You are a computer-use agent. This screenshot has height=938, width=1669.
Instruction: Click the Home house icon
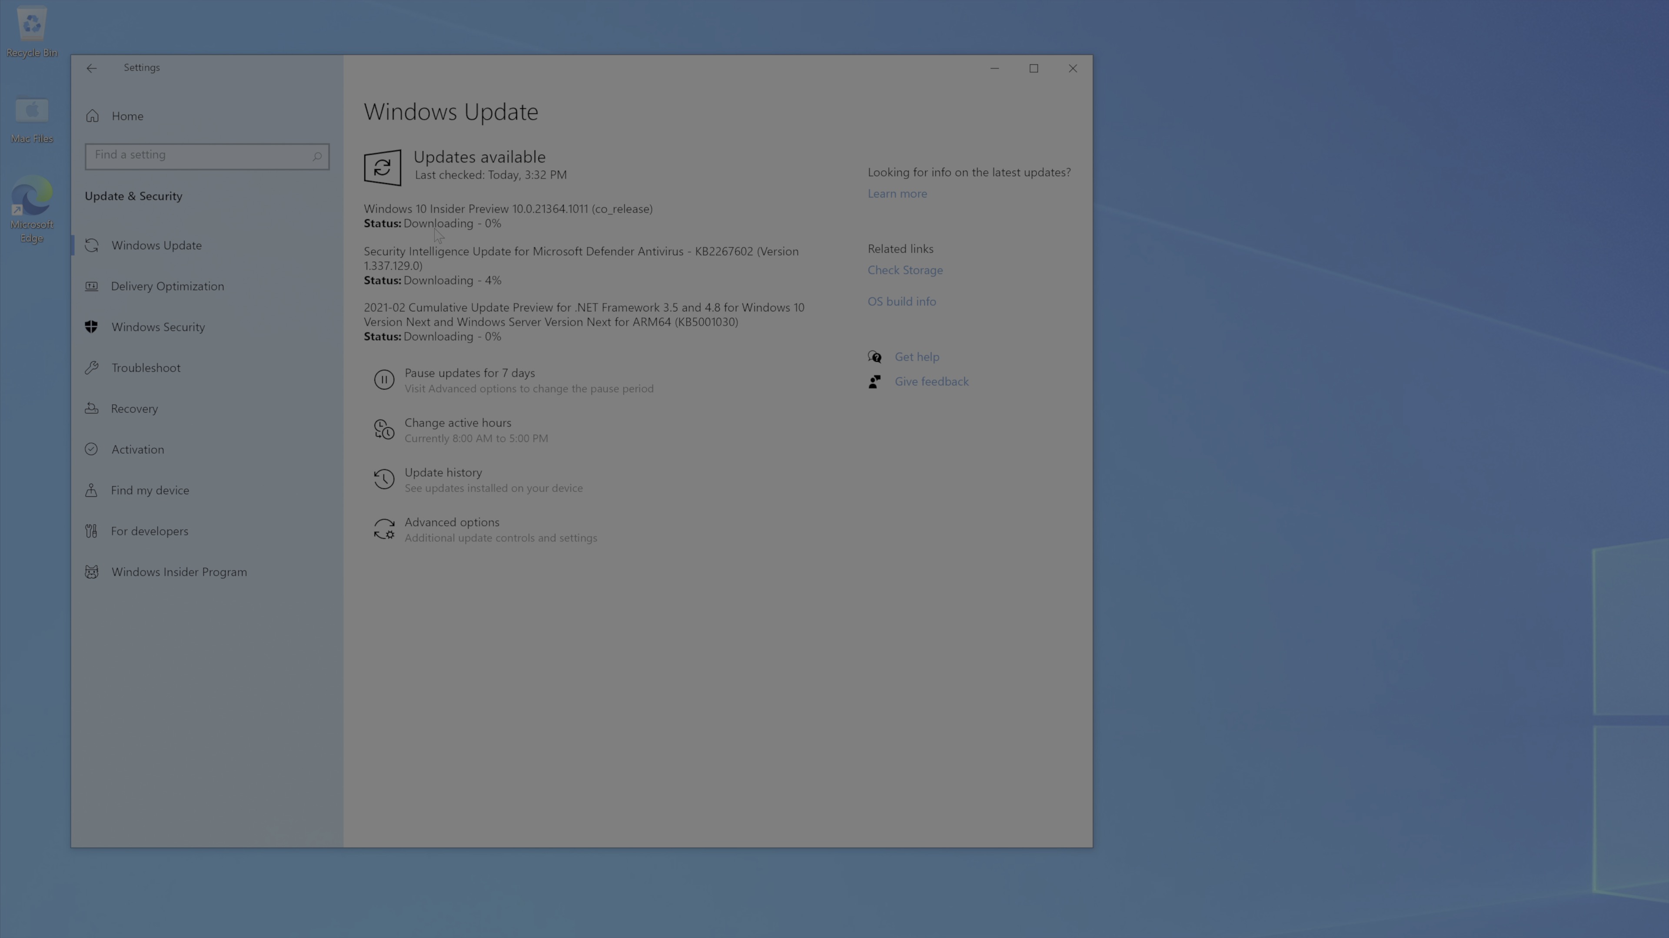pyautogui.click(x=91, y=115)
